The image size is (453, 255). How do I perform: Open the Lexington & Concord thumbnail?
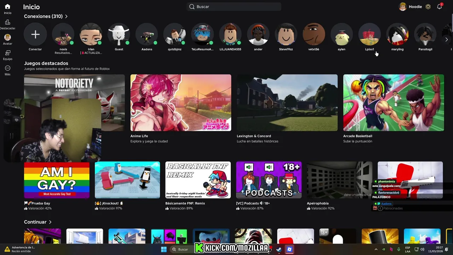point(287,103)
